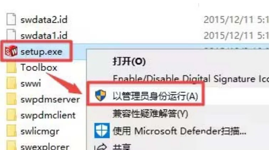Click swdata2.id modified date 2015/12/11
Viewport: 269px width, 150px height.
click(x=229, y=20)
